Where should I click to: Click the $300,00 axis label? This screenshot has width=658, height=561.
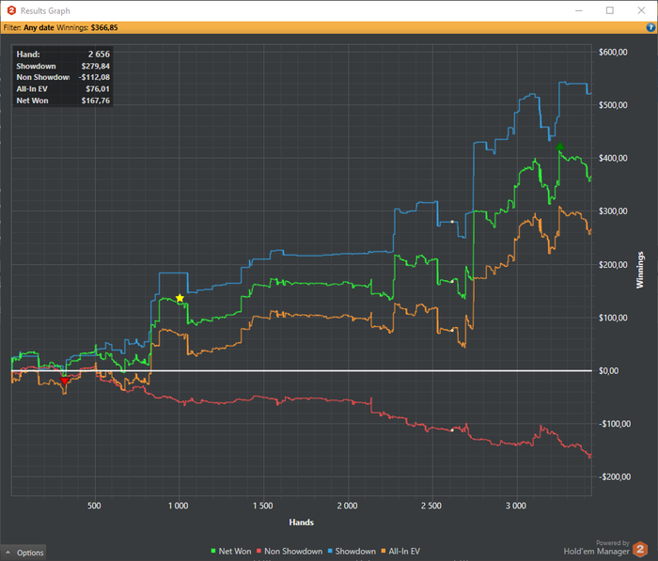click(x=613, y=211)
